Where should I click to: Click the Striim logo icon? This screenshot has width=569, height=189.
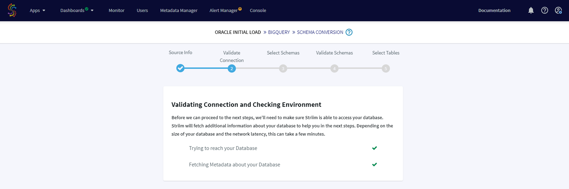tap(12, 10)
